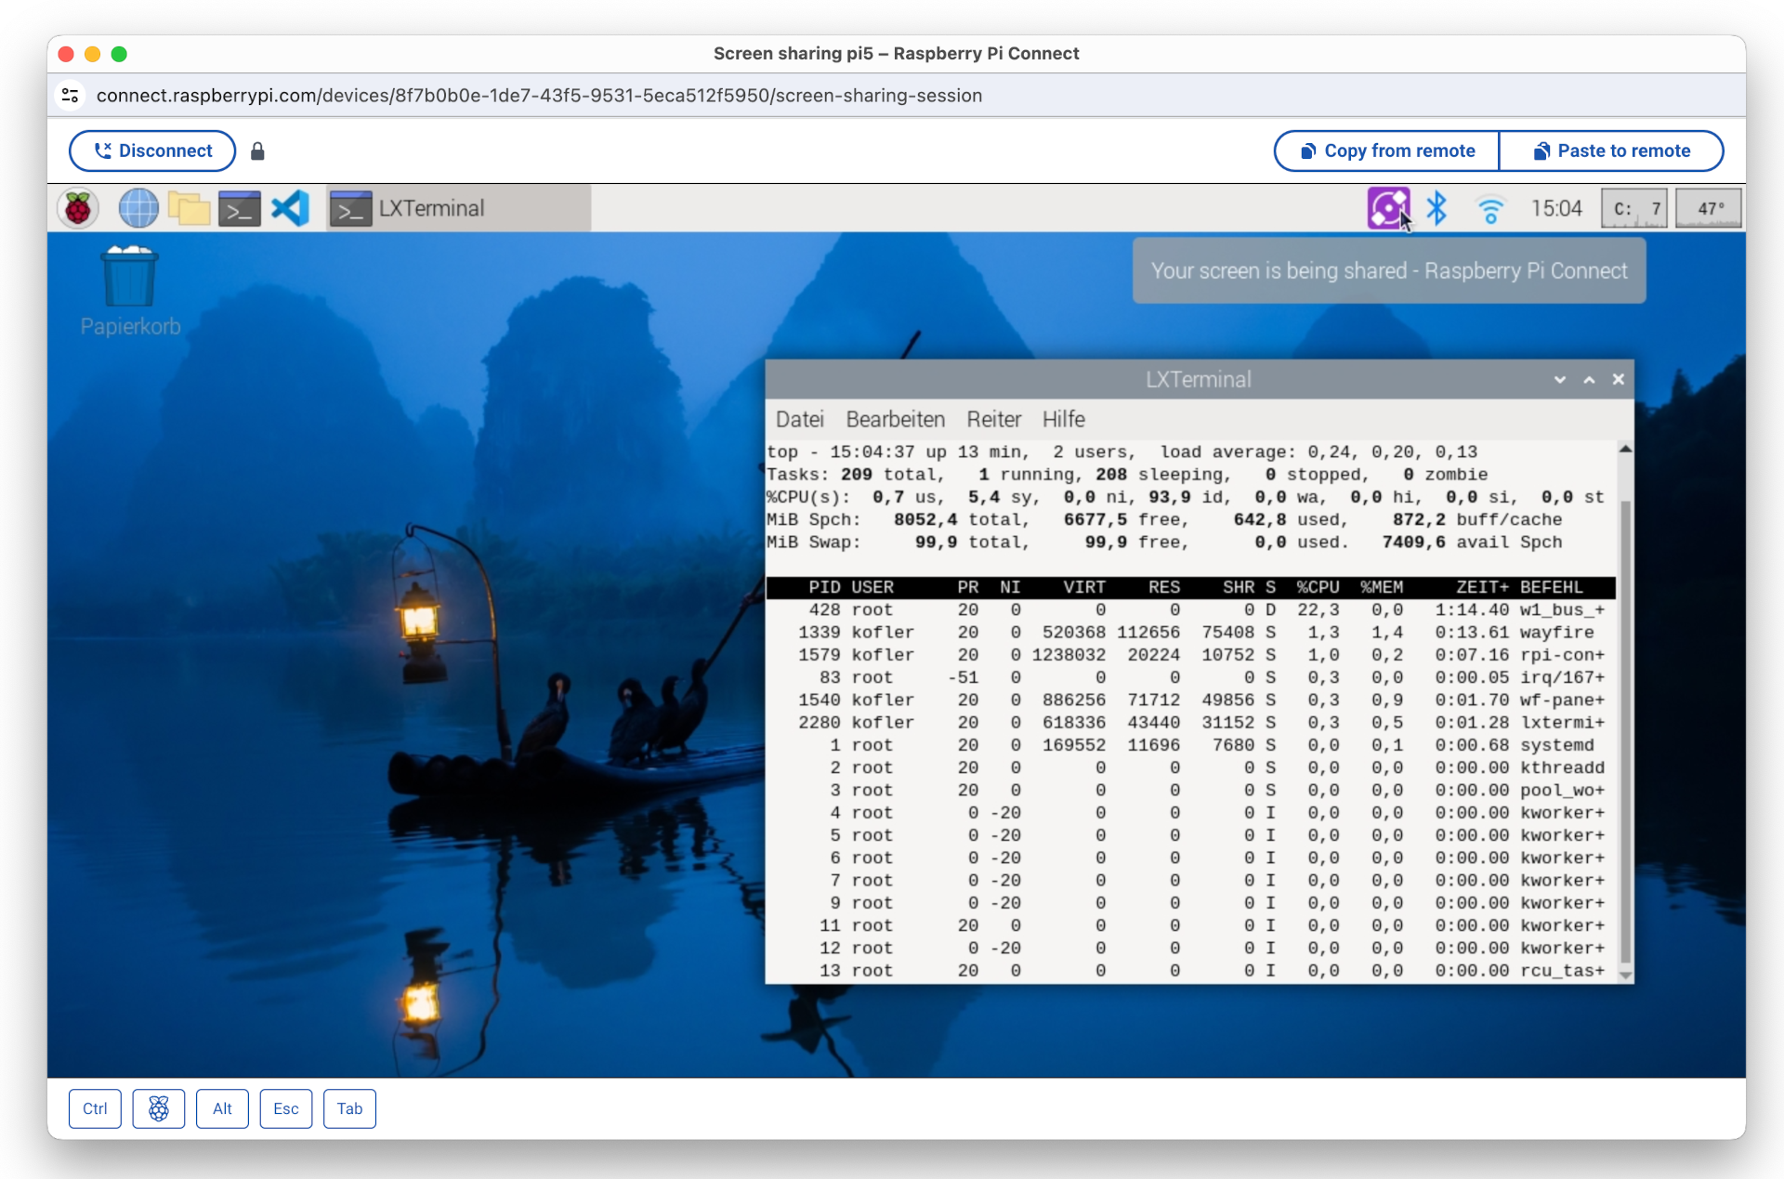Click the LXTerminal window title bar
1784x1179 pixels.
[x=1199, y=379]
